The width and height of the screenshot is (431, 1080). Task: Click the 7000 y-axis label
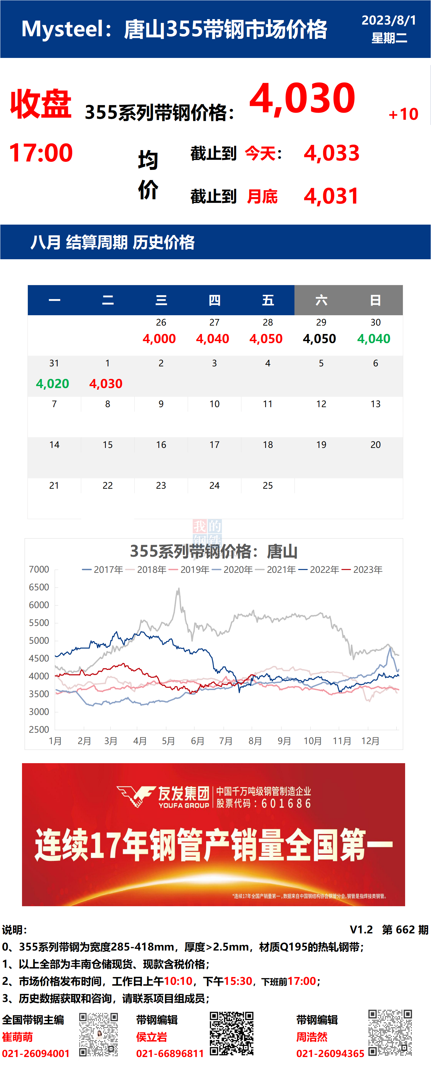[39, 569]
